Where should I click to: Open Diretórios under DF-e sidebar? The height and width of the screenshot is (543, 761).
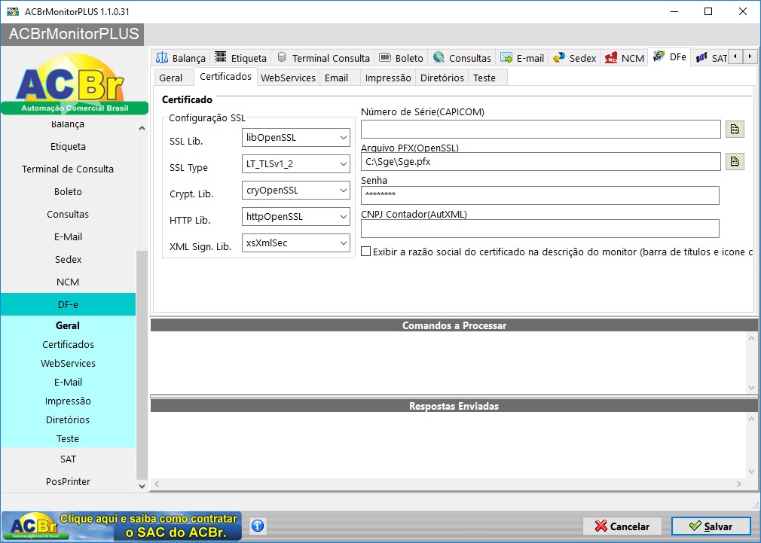(x=68, y=419)
